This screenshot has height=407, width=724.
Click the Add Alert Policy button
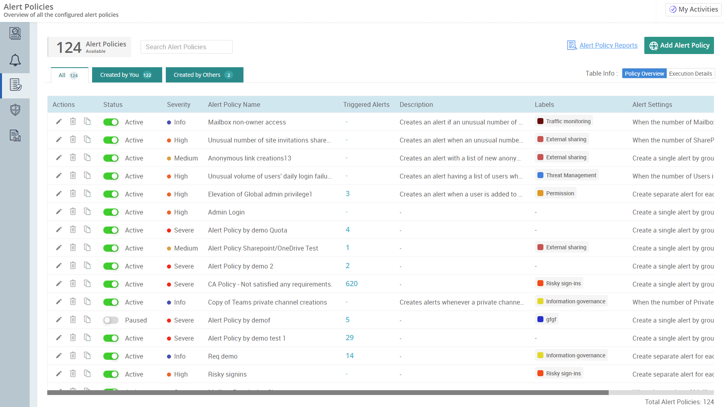pos(679,45)
